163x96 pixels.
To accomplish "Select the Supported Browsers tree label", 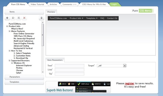I will (x=20, y=60).
